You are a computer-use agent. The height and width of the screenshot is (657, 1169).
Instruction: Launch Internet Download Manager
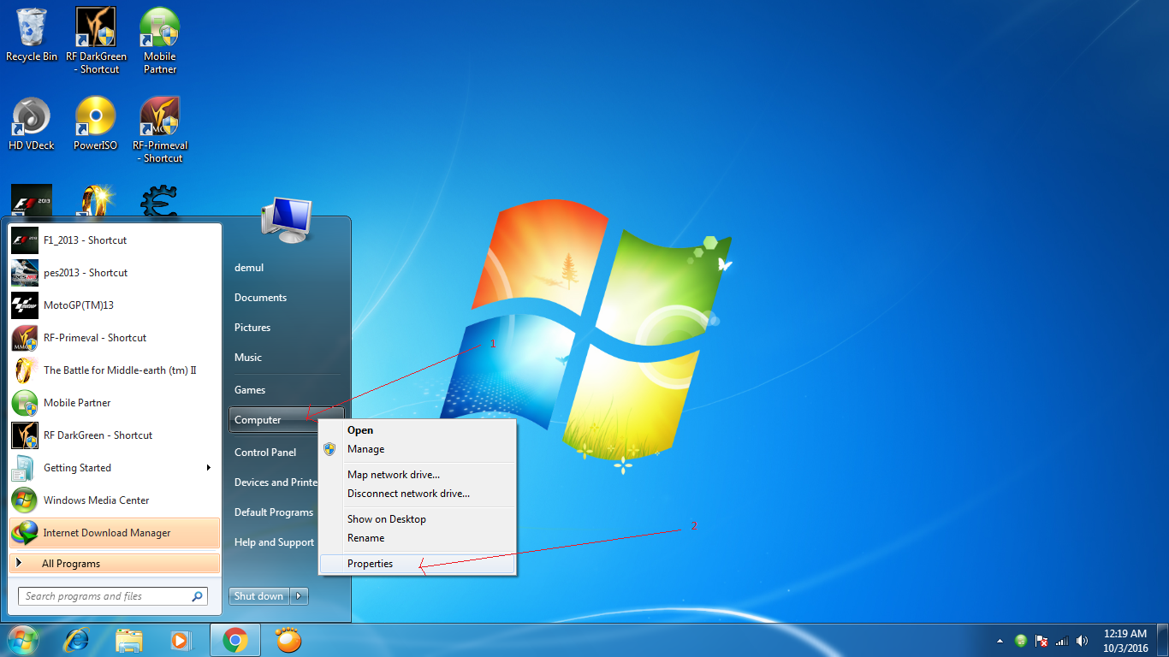tap(115, 533)
